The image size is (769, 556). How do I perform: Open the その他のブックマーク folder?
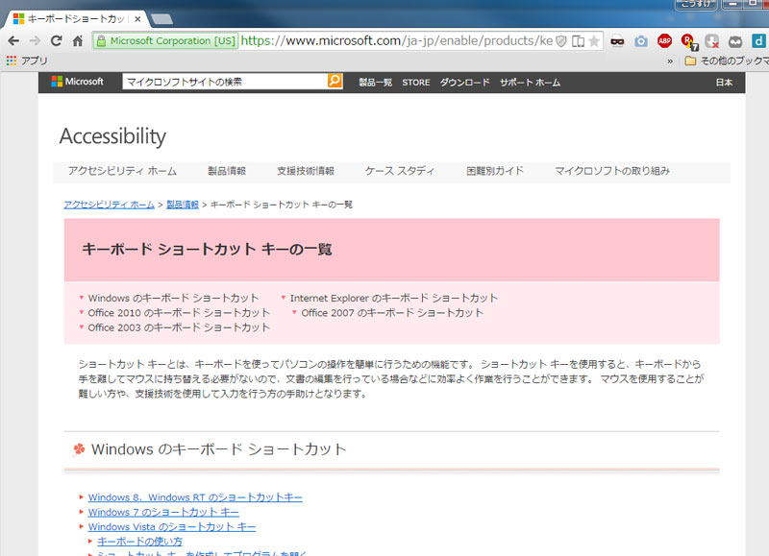(727, 60)
